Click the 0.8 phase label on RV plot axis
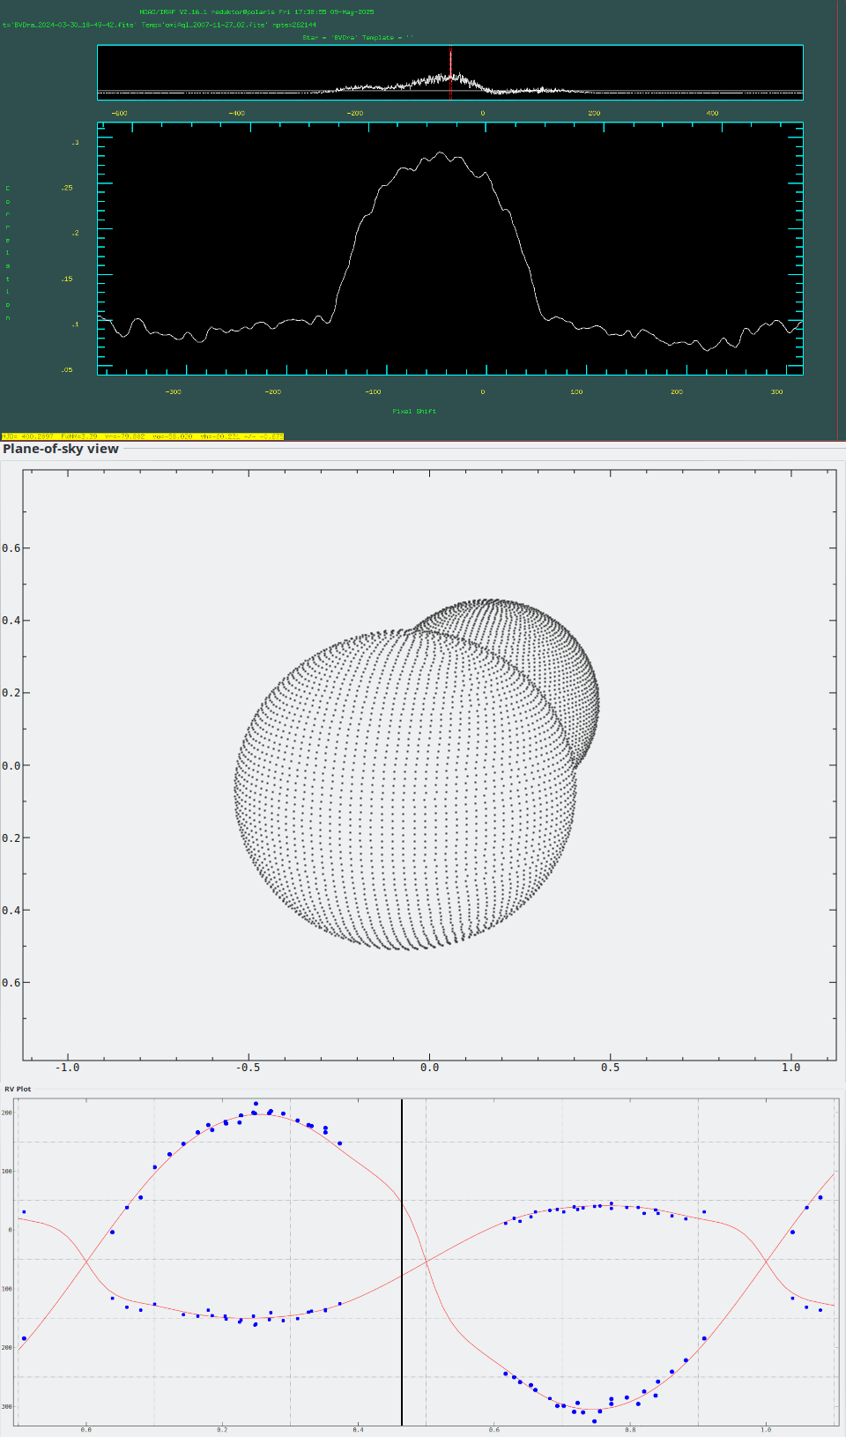846x1437 pixels. click(630, 1430)
